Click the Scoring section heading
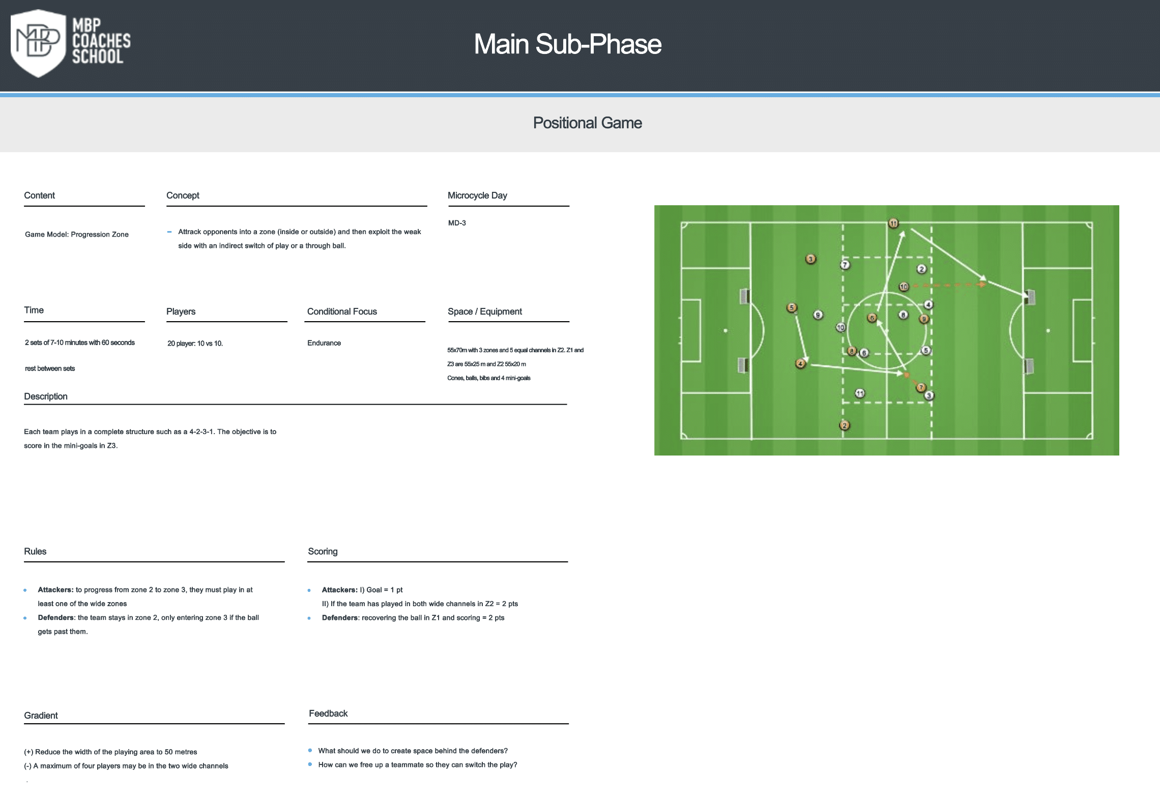This screenshot has height=796, width=1160. coord(323,551)
